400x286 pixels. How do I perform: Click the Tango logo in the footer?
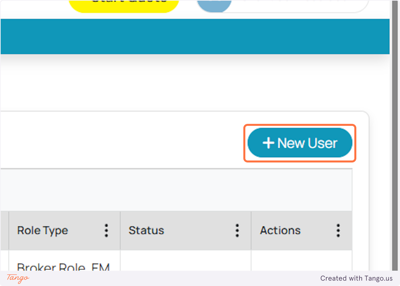click(x=17, y=278)
